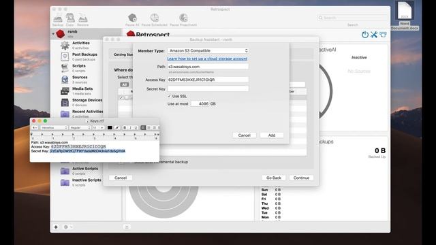The image size is (436, 245).
Task: Click the Backup toolbar icon in Retrospect
Action: 58,18
